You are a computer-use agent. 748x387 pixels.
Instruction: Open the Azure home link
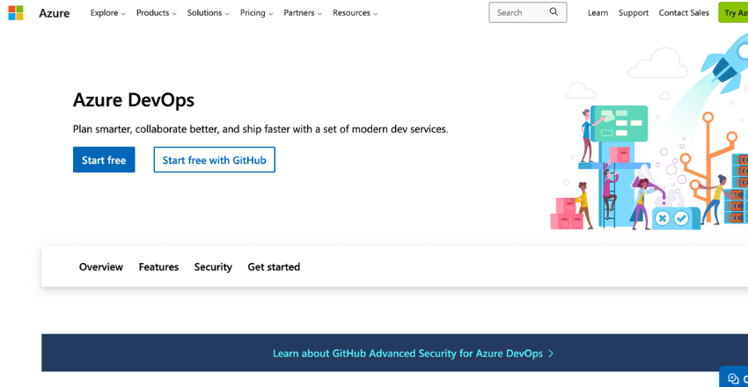tap(55, 13)
